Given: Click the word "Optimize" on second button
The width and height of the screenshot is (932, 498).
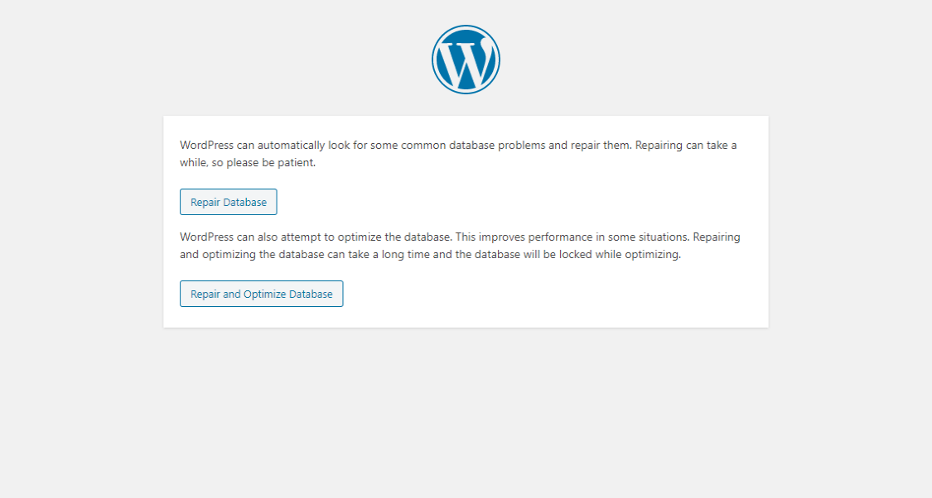Looking at the screenshot, I should click(264, 294).
